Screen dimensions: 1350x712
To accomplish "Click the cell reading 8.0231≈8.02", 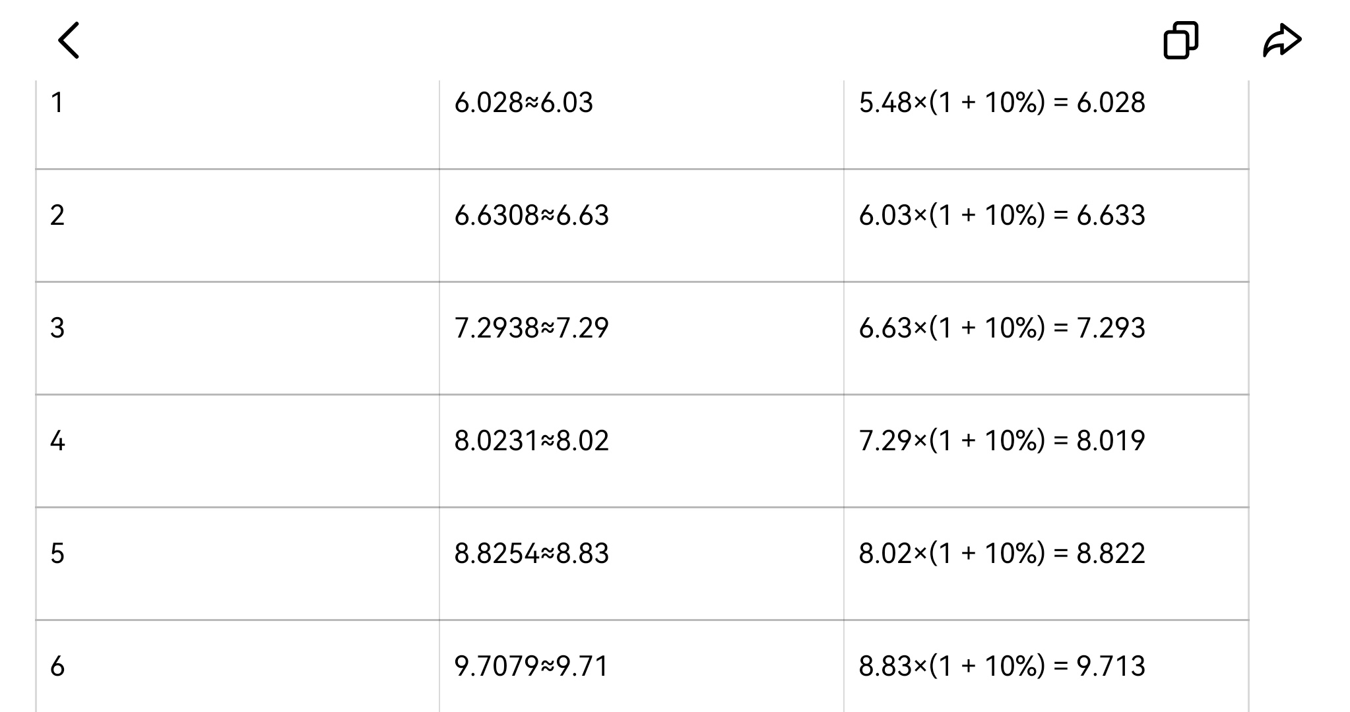I will (x=531, y=441).
